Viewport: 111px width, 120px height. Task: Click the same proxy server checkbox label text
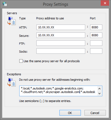coord(52,61)
